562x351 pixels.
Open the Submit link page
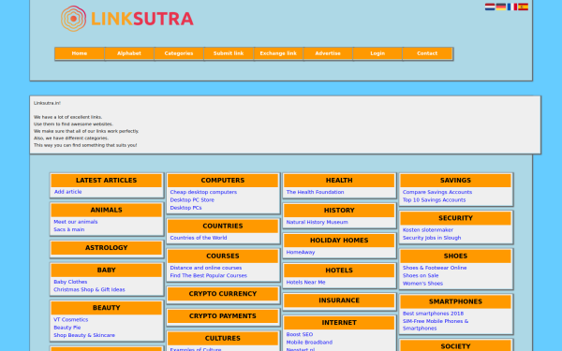229,53
